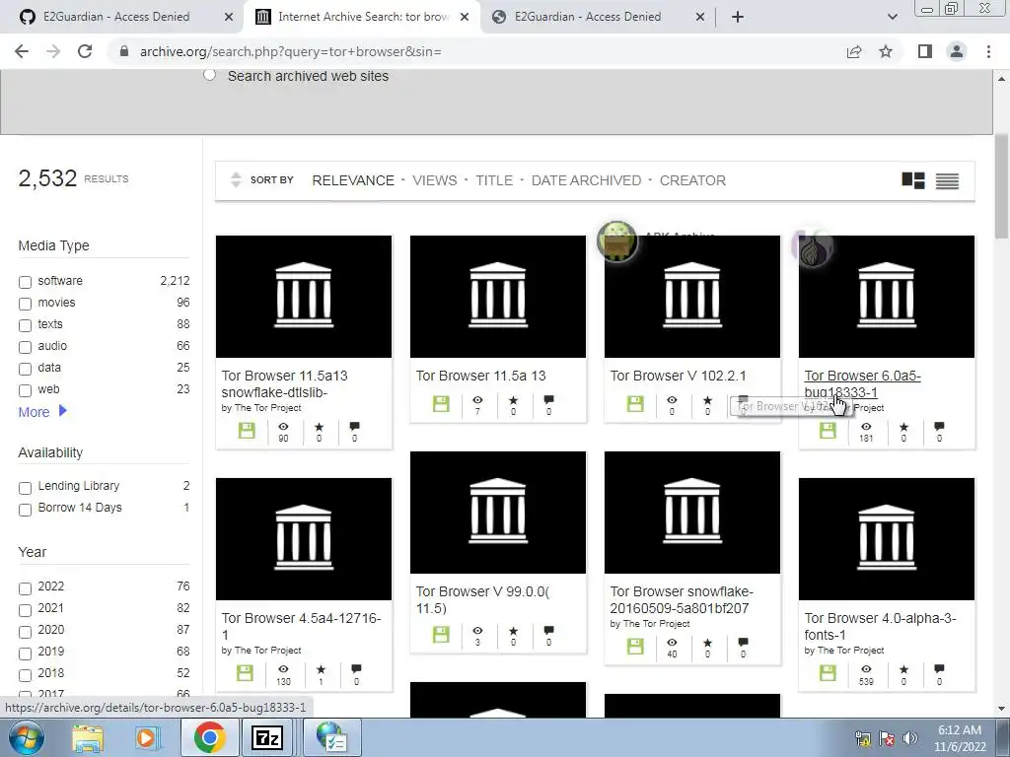This screenshot has width=1010, height=757.
Task: Check the data media type filter
Action: pos(25,369)
